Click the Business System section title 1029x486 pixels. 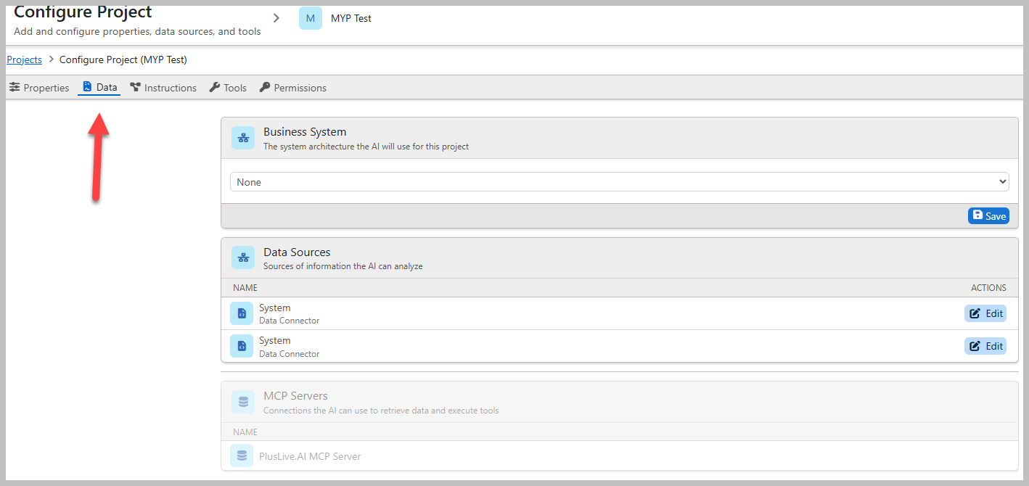click(x=305, y=132)
